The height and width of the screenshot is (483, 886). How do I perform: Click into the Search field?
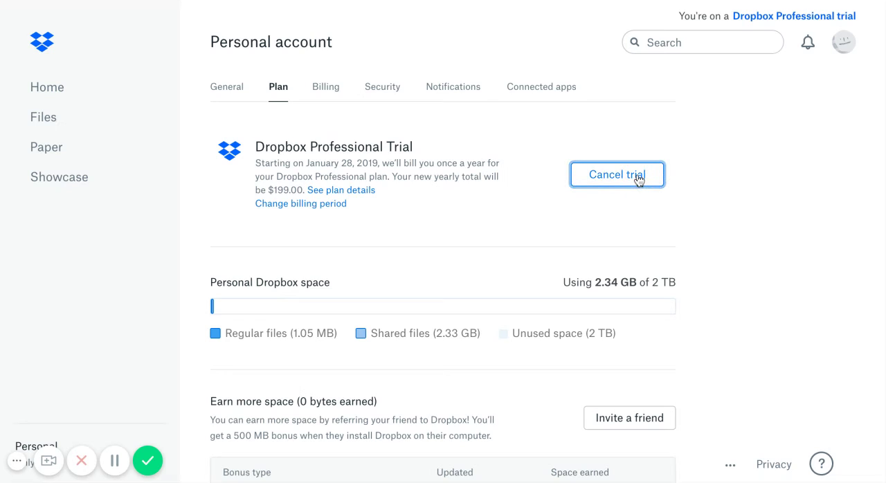[709, 42]
